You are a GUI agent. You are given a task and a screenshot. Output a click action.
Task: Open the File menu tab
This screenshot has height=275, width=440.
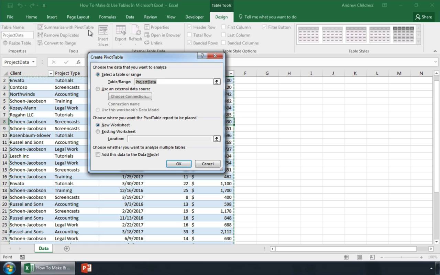10,17
